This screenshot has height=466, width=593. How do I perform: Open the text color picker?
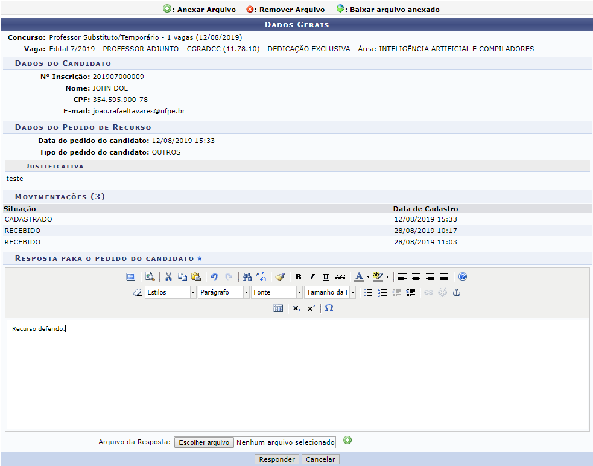360,277
